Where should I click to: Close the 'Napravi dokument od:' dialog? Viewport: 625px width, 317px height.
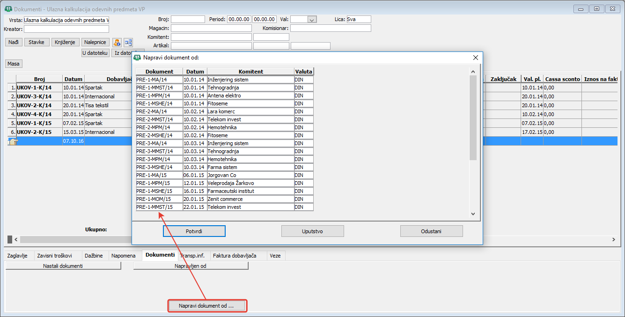click(x=476, y=58)
